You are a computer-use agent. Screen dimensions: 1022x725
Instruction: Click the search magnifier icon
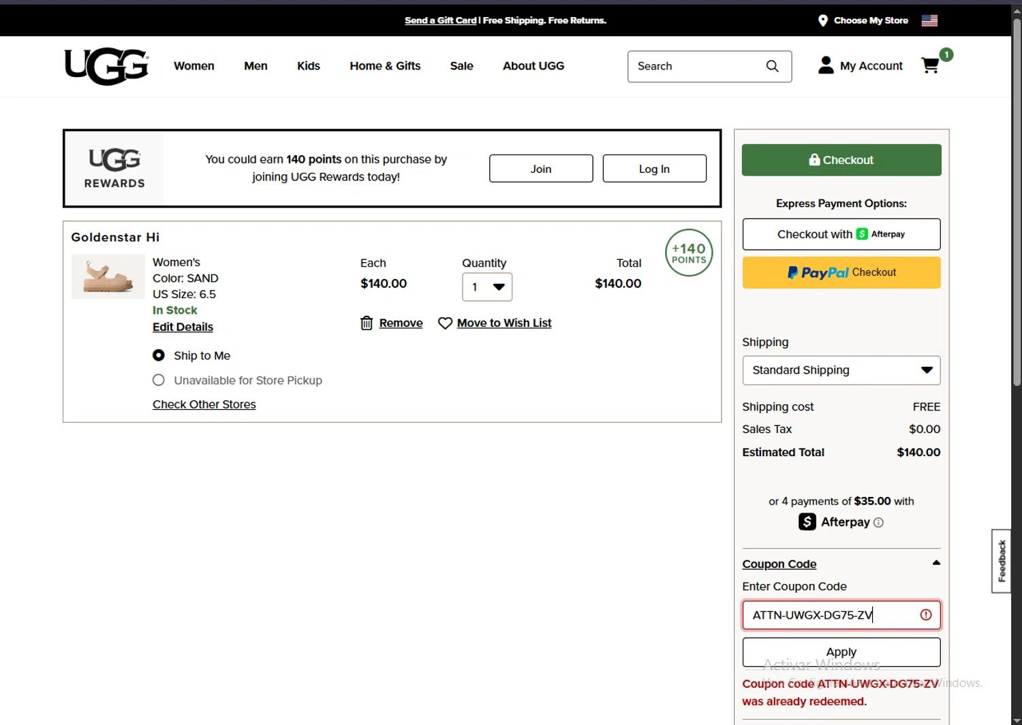tap(772, 66)
